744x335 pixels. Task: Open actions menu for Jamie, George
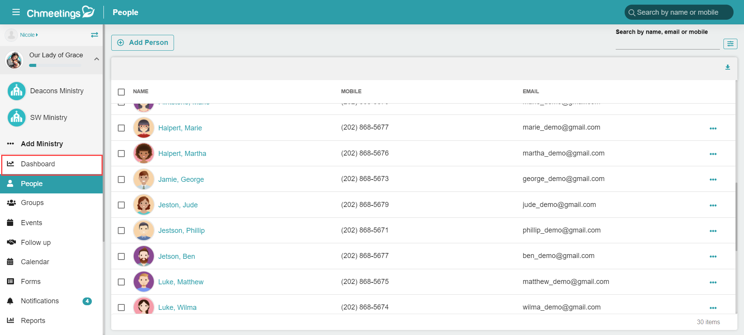pos(713,179)
